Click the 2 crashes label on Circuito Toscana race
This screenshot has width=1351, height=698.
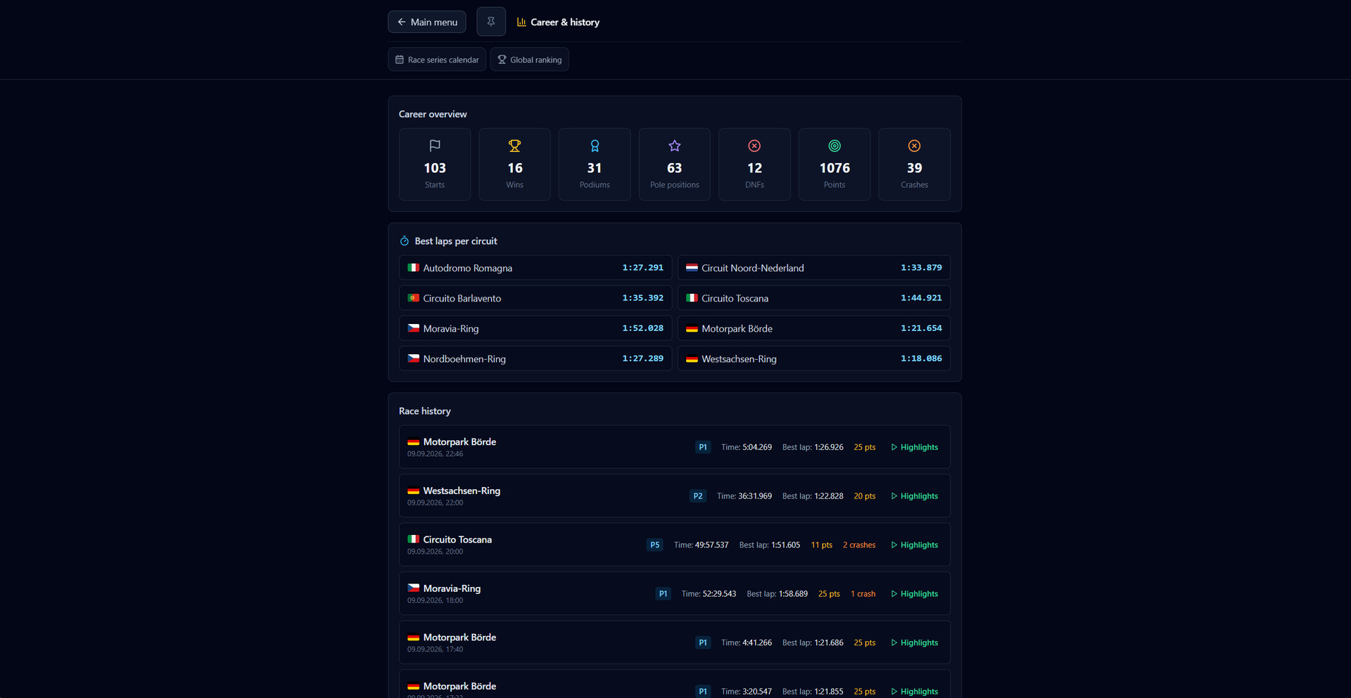click(859, 545)
